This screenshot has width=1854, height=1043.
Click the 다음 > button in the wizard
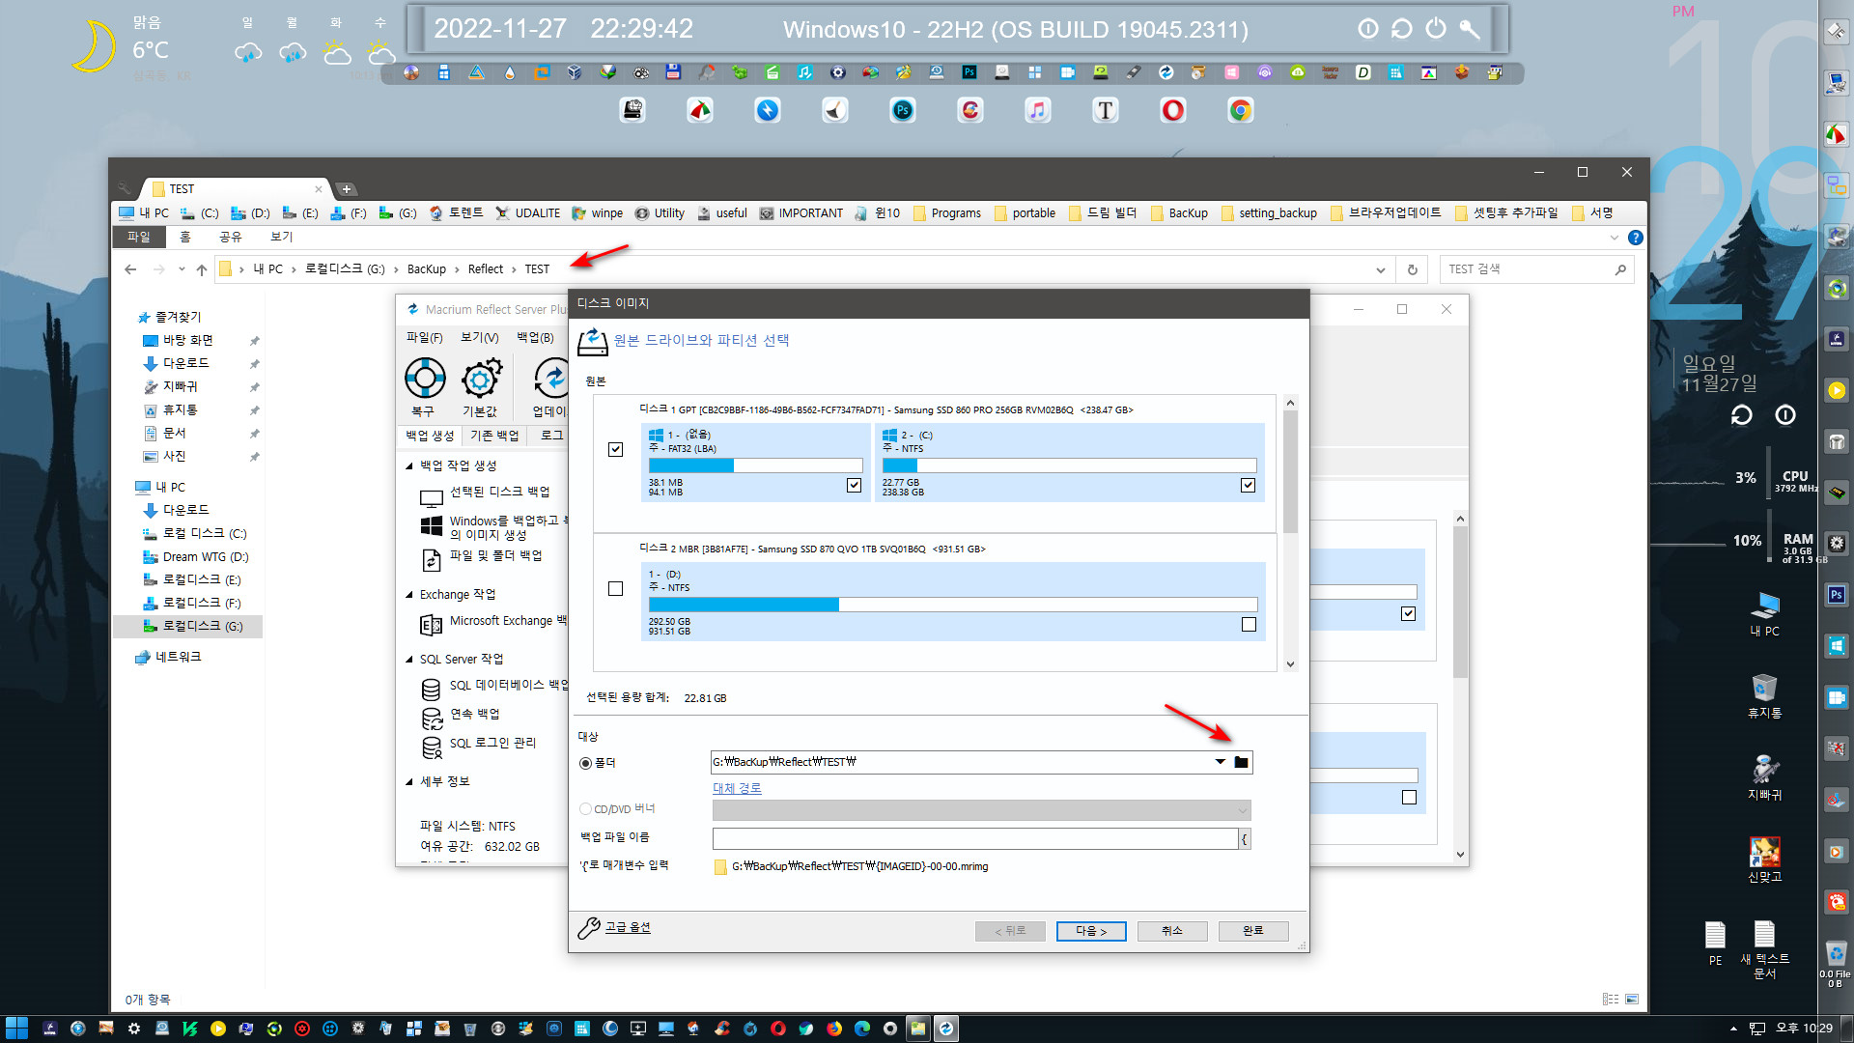click(1091, 931)
